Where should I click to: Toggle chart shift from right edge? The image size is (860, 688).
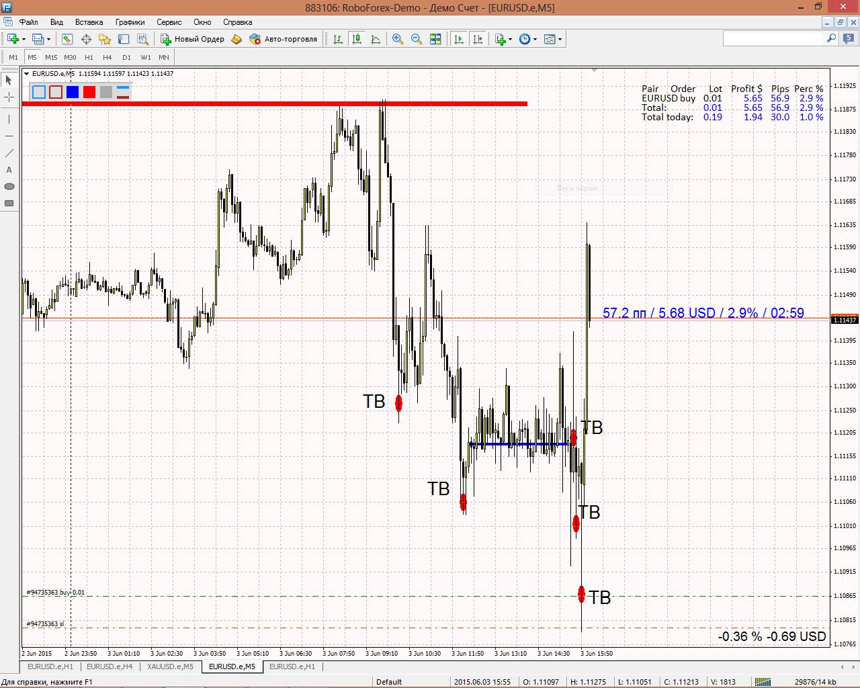point(478,39)
